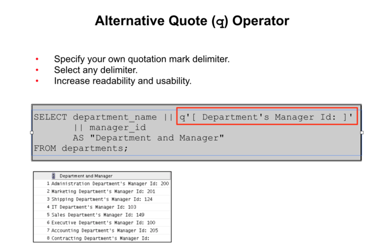
Task: Select the Marketing Department's Manager Id row
Action: [102, 192]
